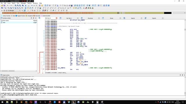Switch to the Hex View-1 tab

pos(69,18)
